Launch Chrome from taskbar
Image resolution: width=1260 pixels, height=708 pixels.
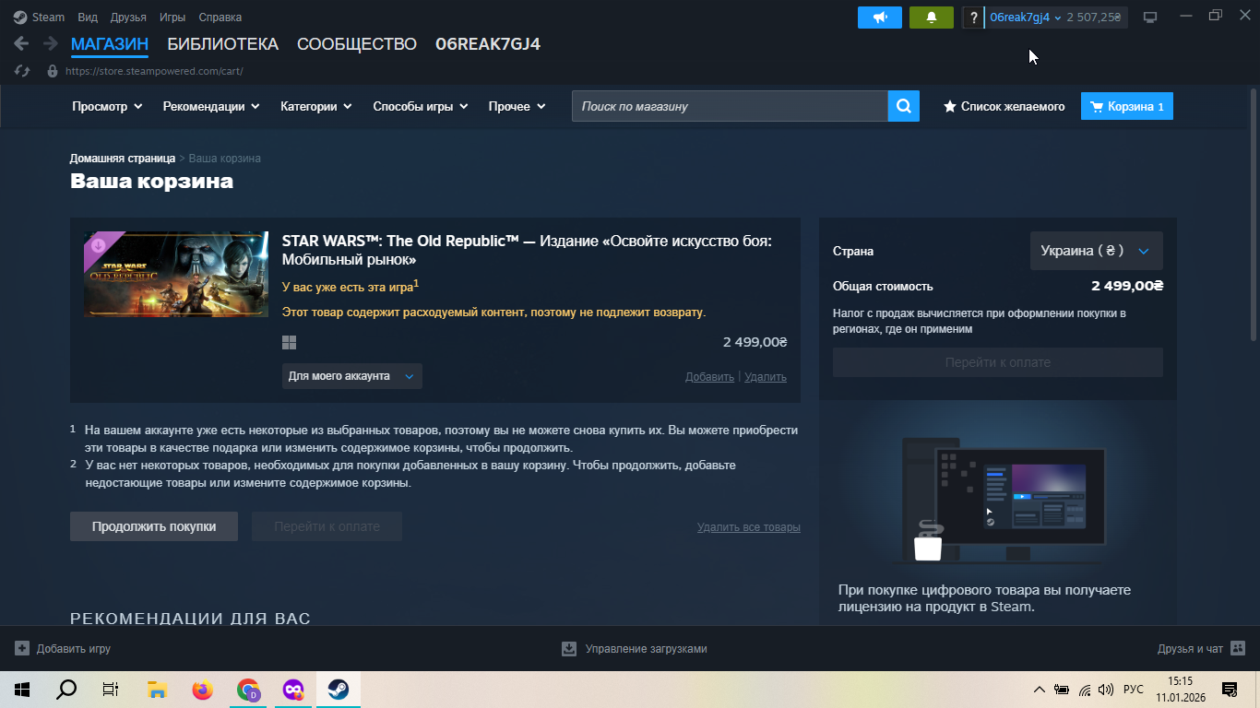pyautogui.click(x=248, y=690)
